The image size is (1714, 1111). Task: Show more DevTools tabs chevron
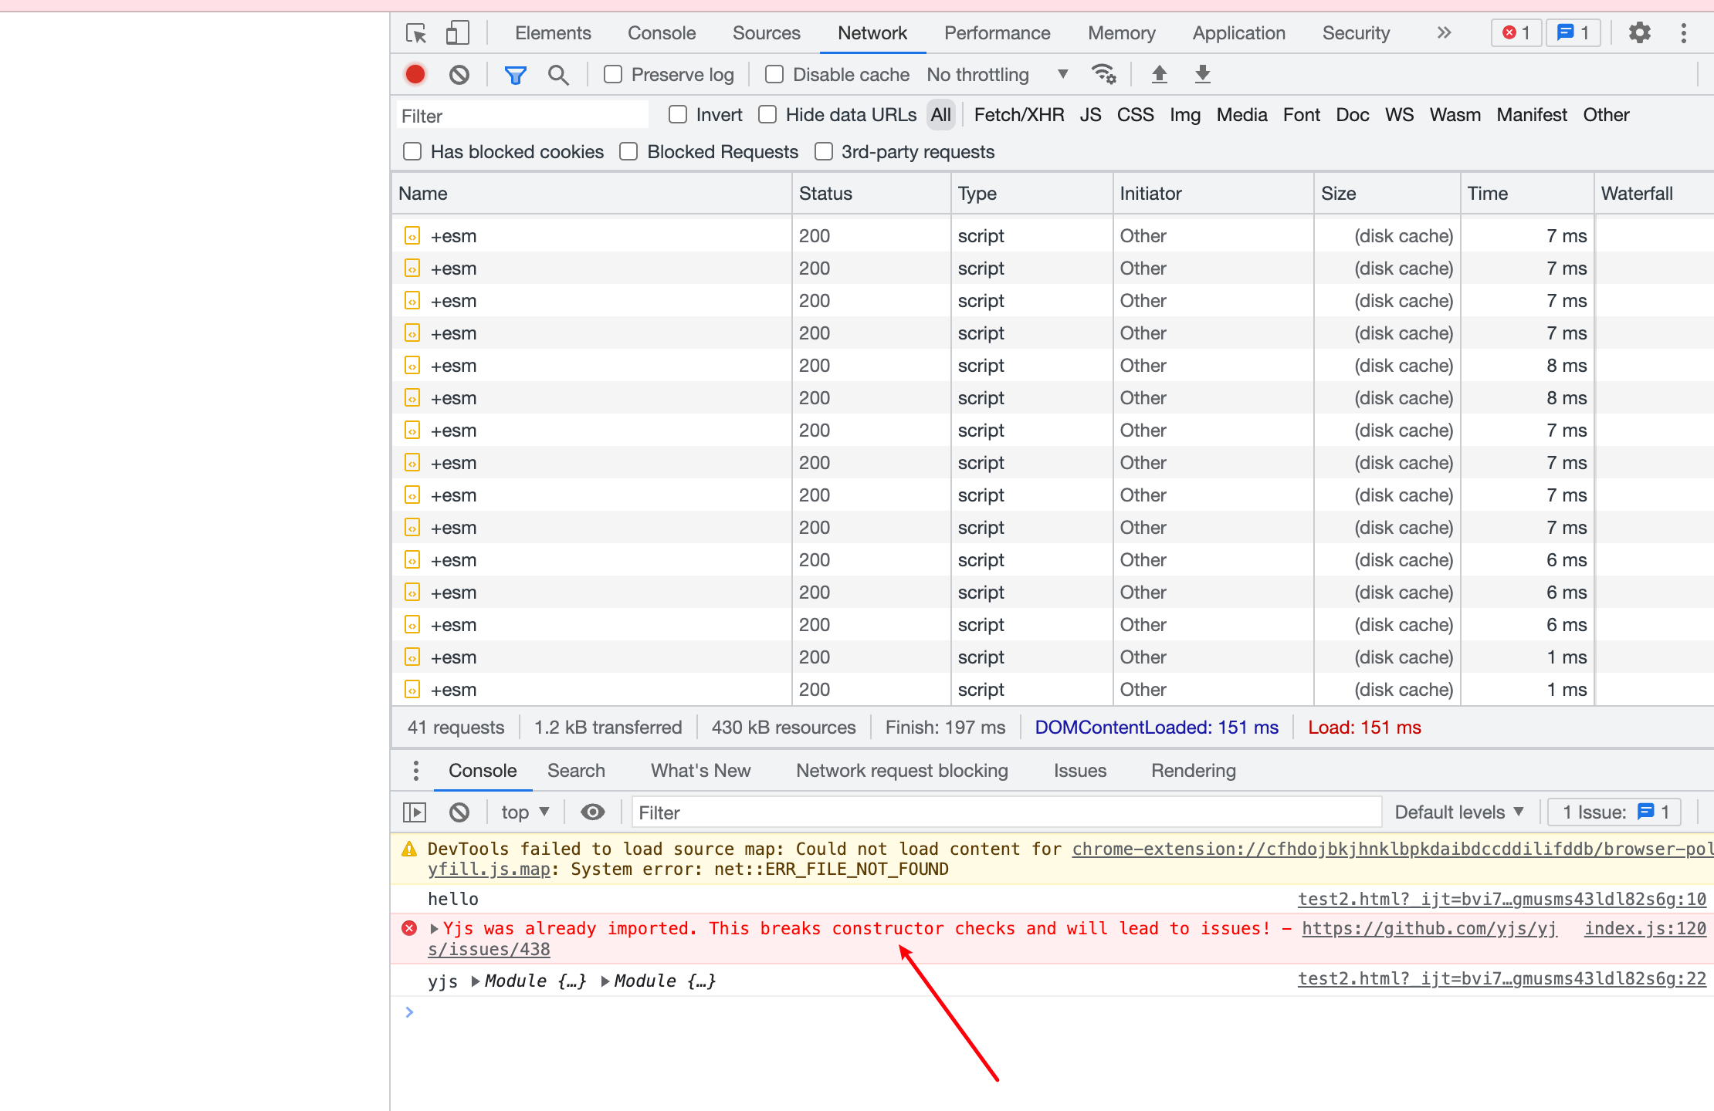pos(1444,33)
